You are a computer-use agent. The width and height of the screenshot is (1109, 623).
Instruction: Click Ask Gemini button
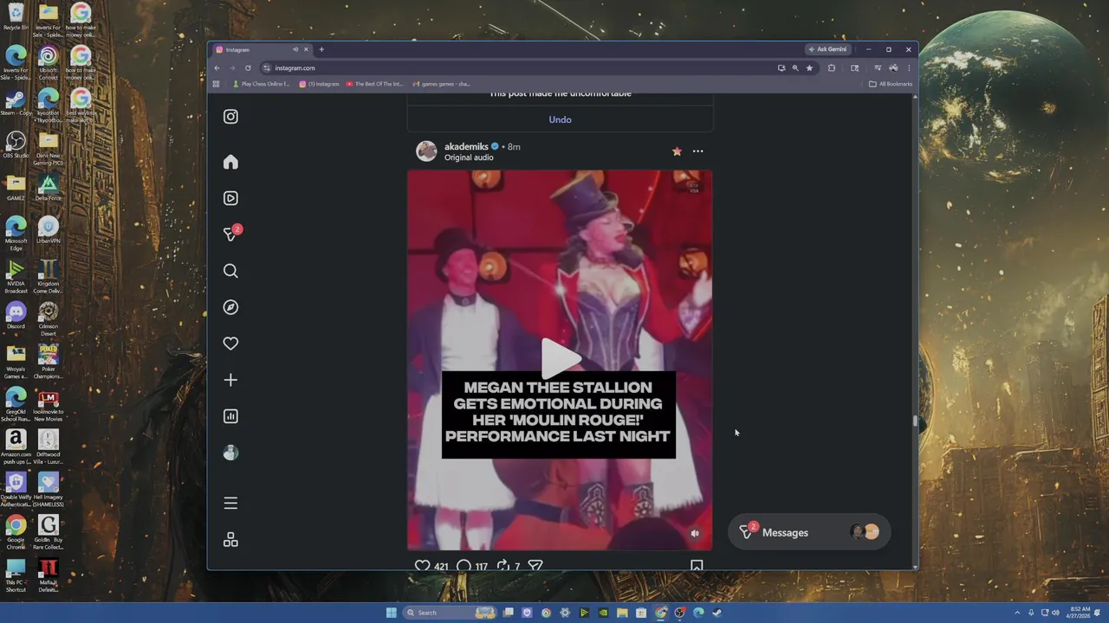[827, 49]
